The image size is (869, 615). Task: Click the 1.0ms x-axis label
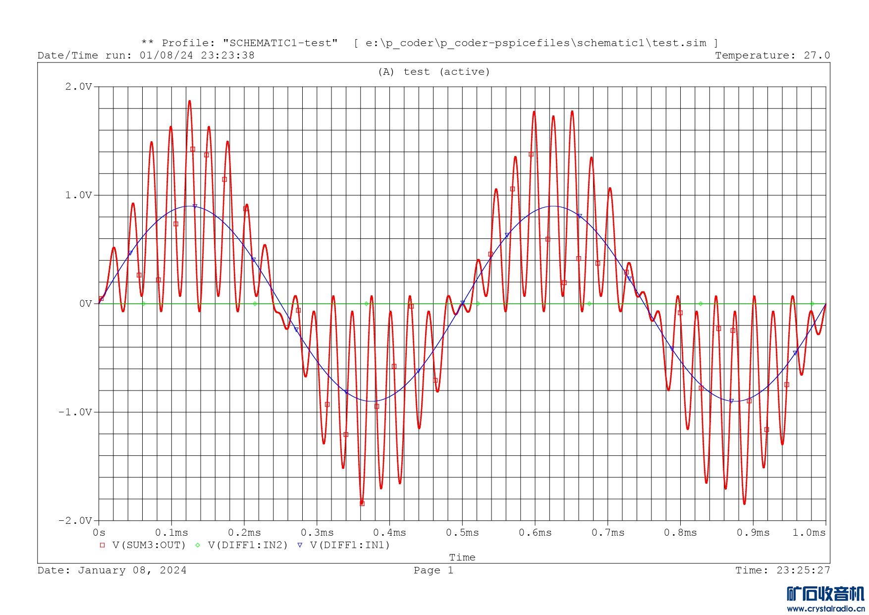(809, 533)
